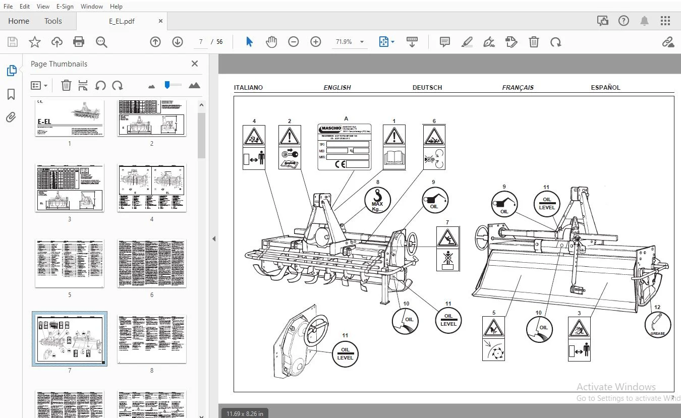The height and width of the screenshot is (418, 681).
Task: Enlarge thumbnails with large mountain icon
Action: (194, 86)
